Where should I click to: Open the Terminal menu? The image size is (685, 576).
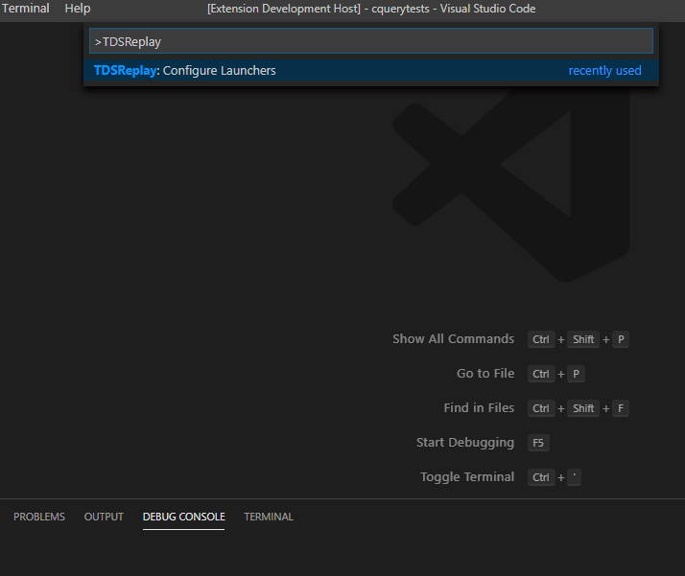[25, 9]
